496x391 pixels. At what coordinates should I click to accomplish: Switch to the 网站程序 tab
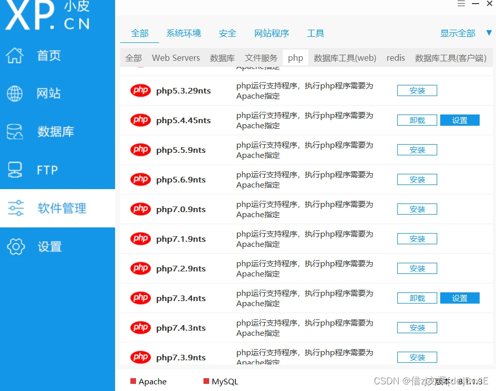pos(272,33)
